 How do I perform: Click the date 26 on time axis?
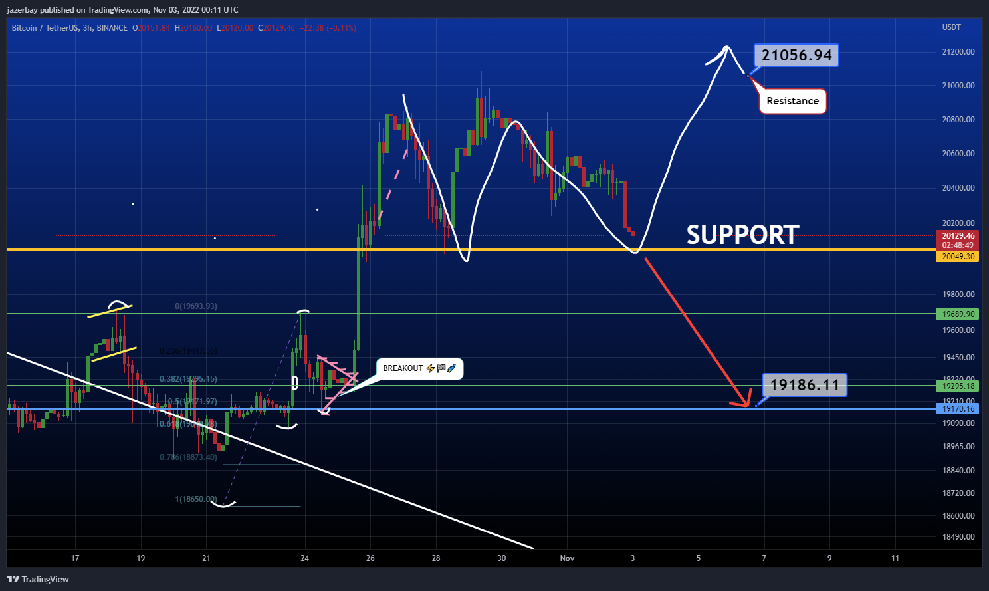tap(370, 558)
